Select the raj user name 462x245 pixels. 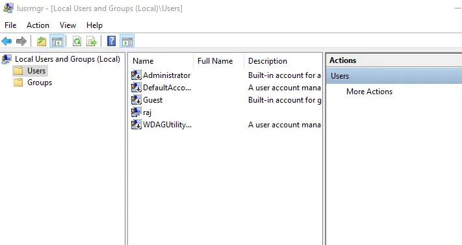pyautogui.click(x=147, y=112)
